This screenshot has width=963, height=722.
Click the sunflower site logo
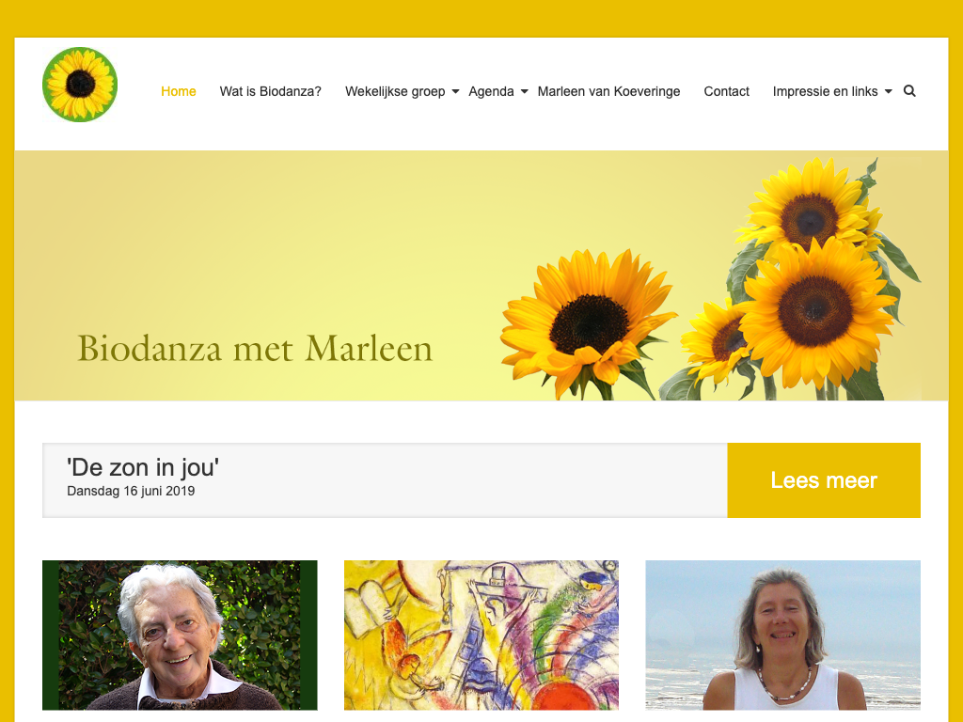point(80,84)
